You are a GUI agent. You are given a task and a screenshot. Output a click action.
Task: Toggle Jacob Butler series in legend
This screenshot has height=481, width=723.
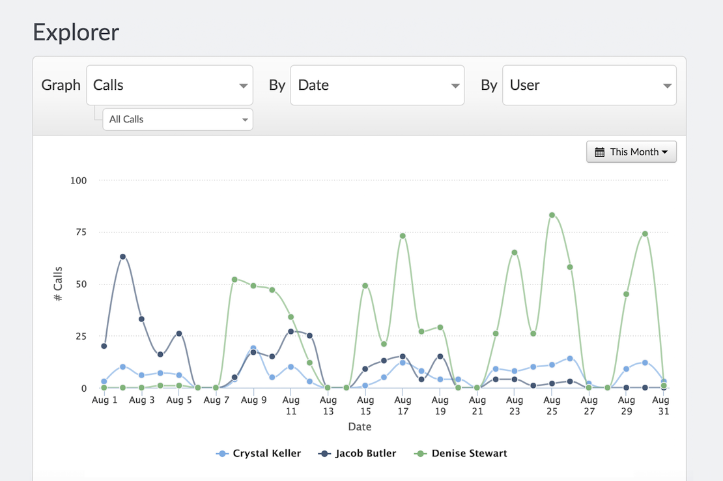[357, 454]
